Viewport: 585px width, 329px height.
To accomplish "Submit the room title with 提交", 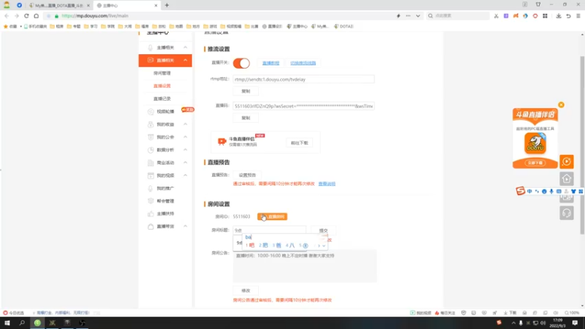I will pyautogui.click(x=323, y=230).
